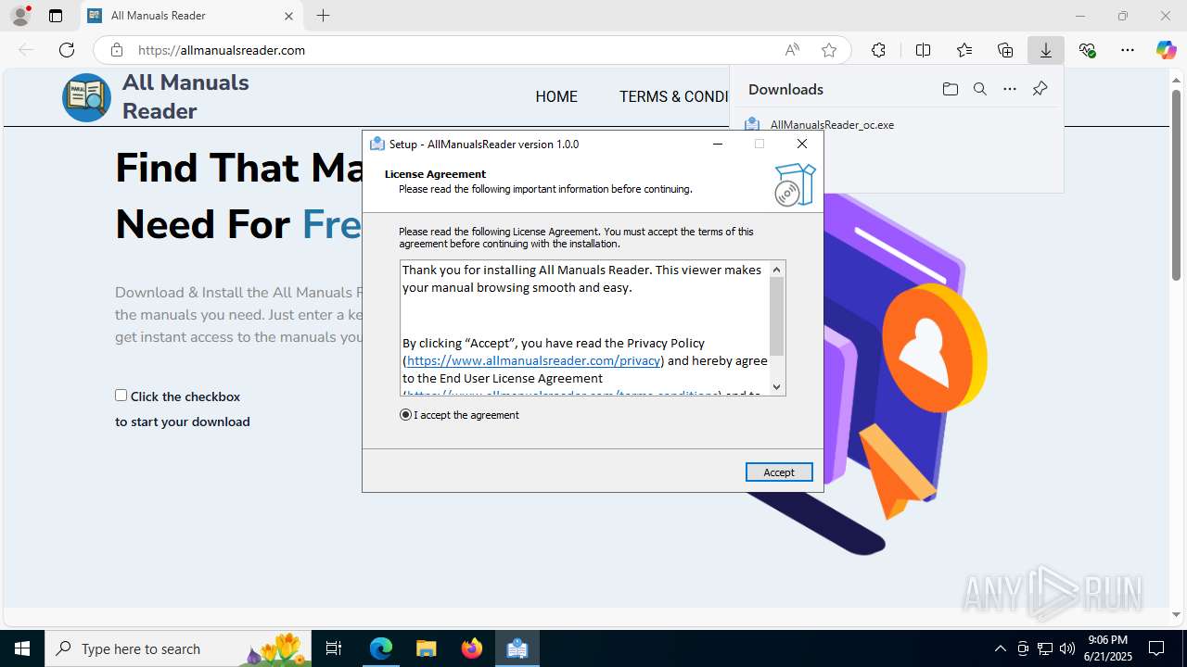Viewport: 1187px width, 667px height.
Task: Open network status tray icon
Action: [1044, 648]
